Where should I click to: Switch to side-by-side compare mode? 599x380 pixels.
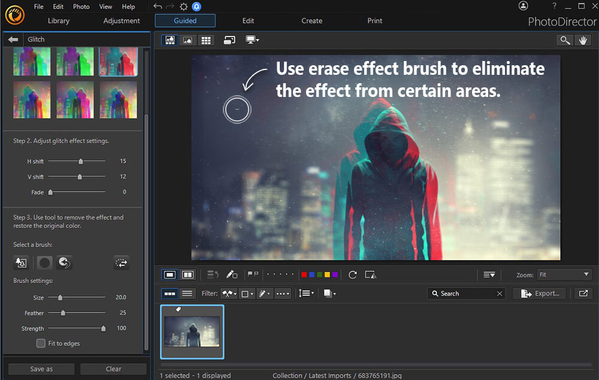tap(187, 275)
